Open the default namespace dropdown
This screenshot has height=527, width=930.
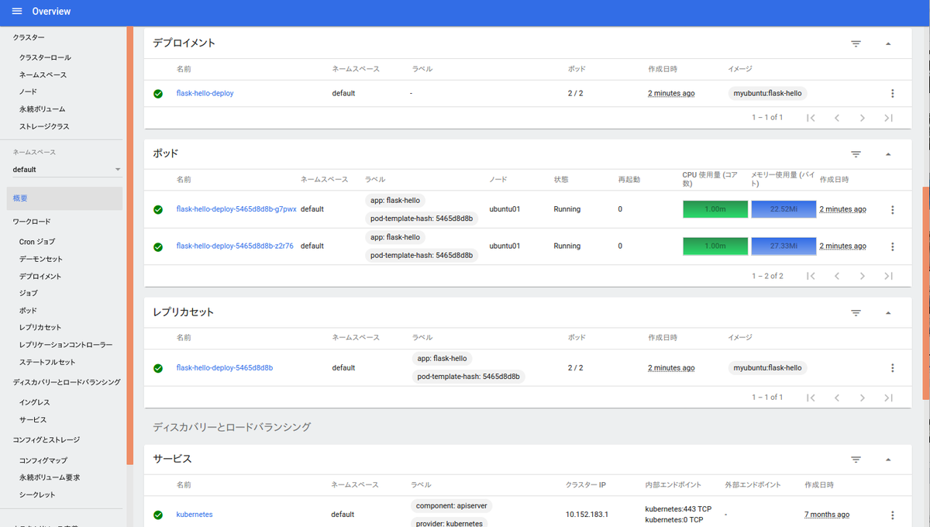pyautogui.click(x=67, y=169)
